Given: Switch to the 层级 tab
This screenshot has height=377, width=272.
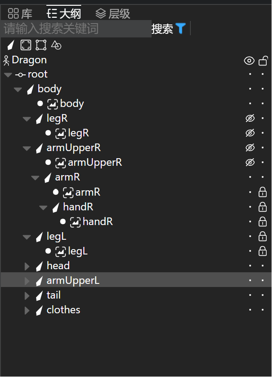Looking at the screenshot, I should (x=113, y=13).
